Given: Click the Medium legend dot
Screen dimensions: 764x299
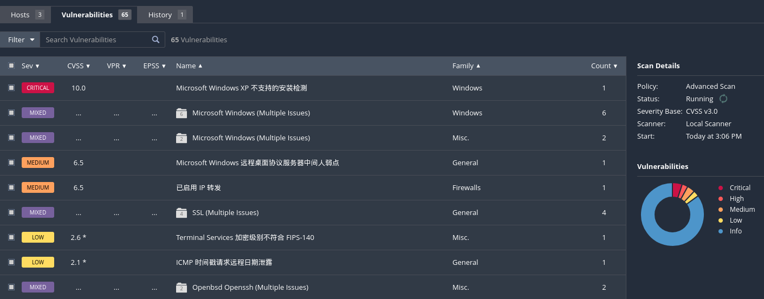Looking at the screenshot, I should [x=720, y=210].
